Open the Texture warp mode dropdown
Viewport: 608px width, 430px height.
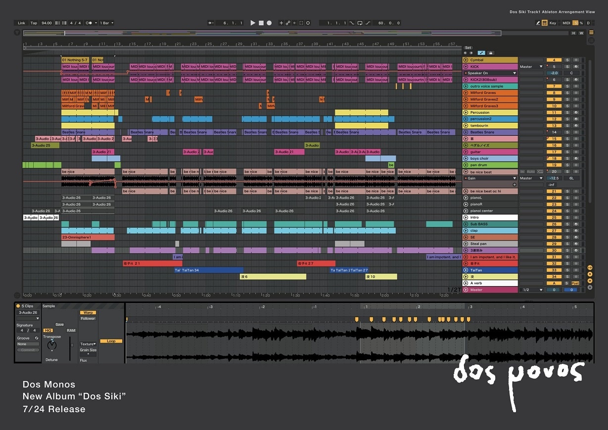tap(88, 344)
